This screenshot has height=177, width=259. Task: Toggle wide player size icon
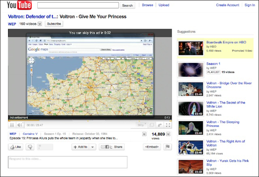[x=151, y=125]
